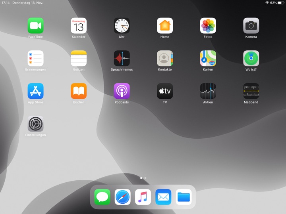Image resolution: width=286 pixels, height=214 pixels.
Task: Open the Notizen app
Action: [x=79, y=58]
